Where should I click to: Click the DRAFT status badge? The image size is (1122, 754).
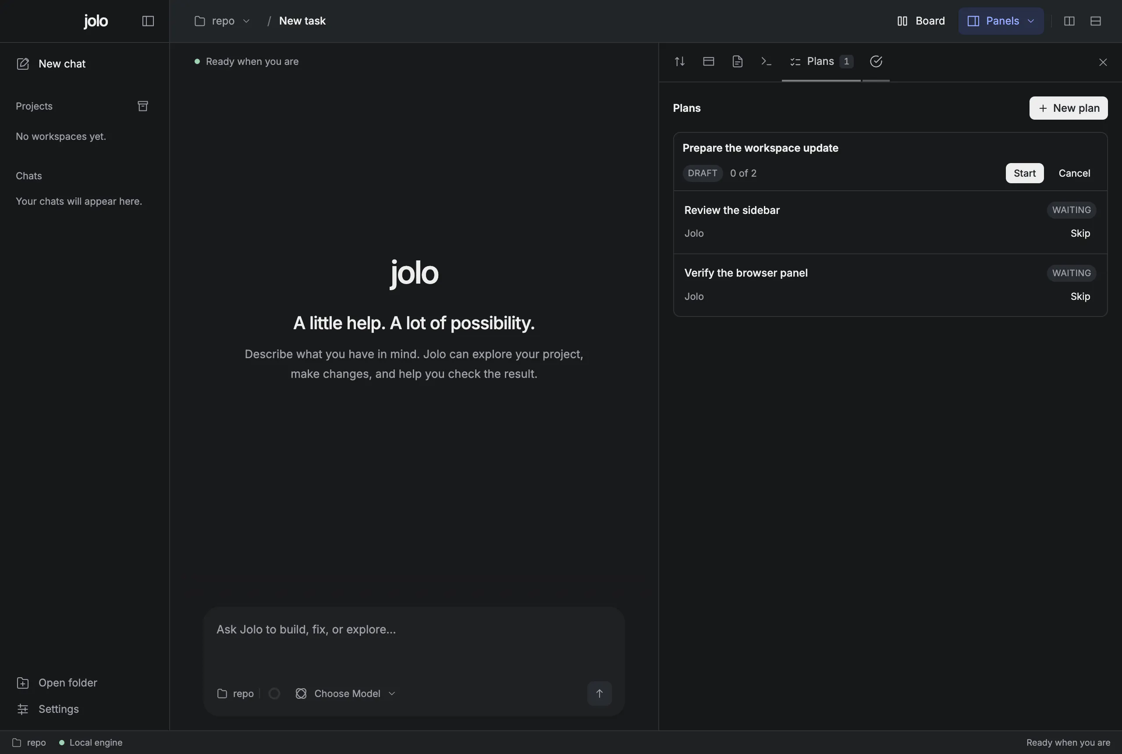click(x=702, y=173)
